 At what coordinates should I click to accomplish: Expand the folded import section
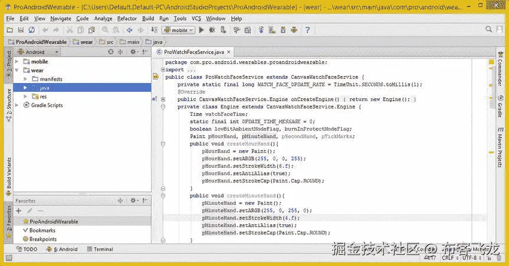(163, 69)
